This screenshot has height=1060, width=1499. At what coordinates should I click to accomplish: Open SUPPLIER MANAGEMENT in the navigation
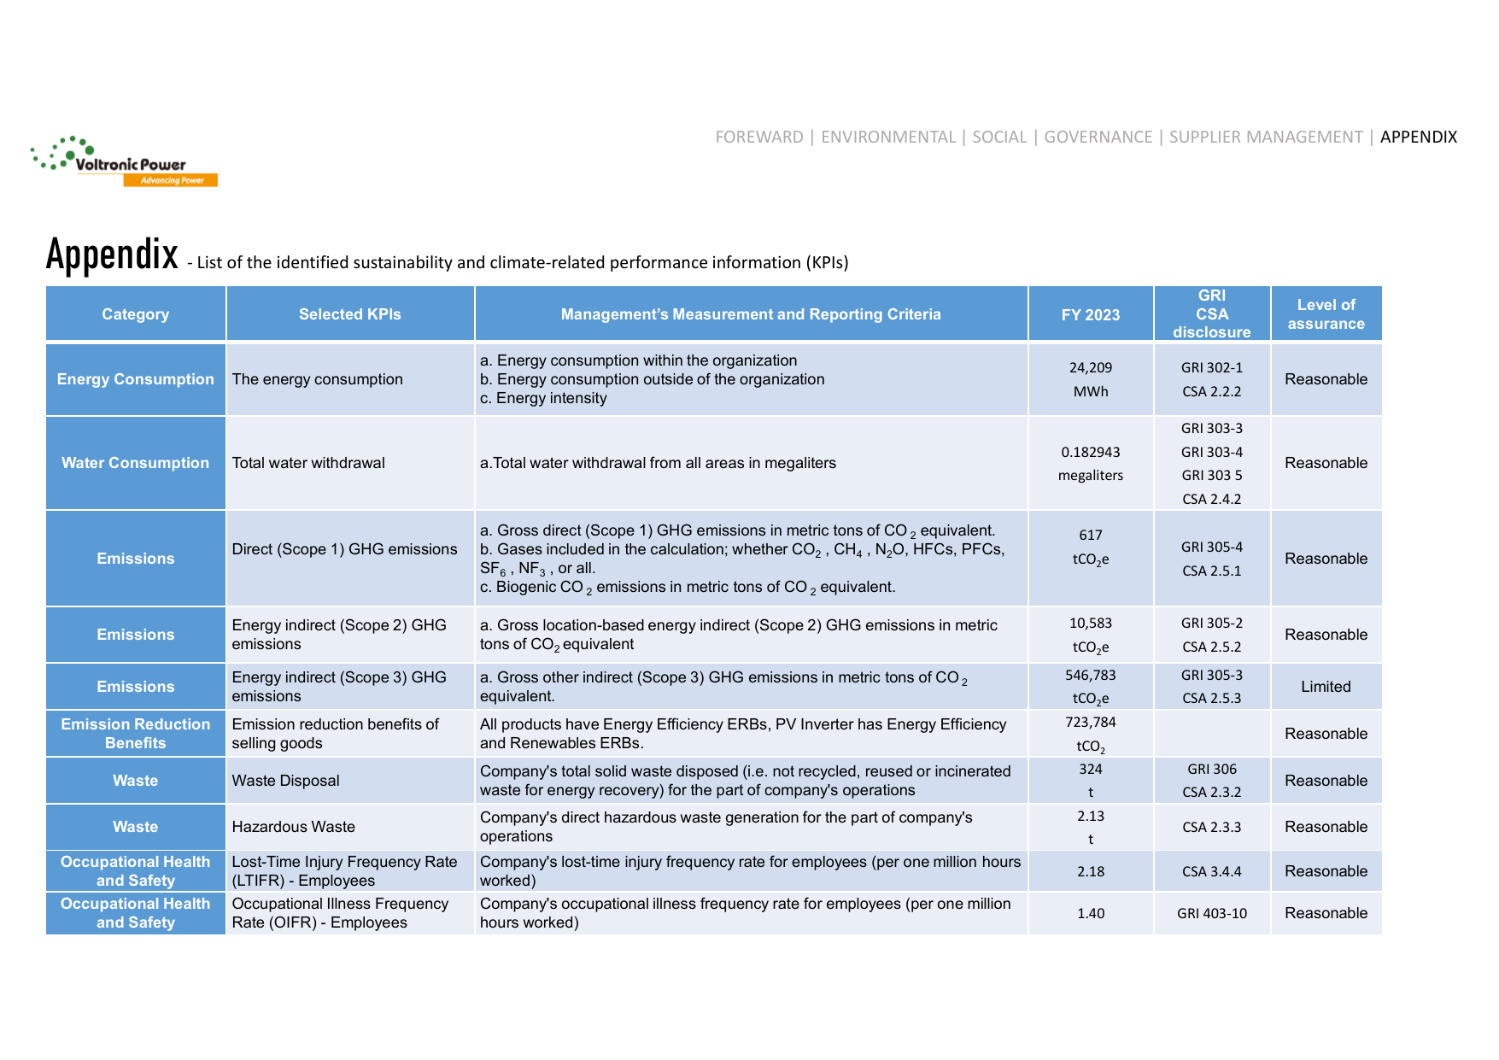(x=1266, y=137)
